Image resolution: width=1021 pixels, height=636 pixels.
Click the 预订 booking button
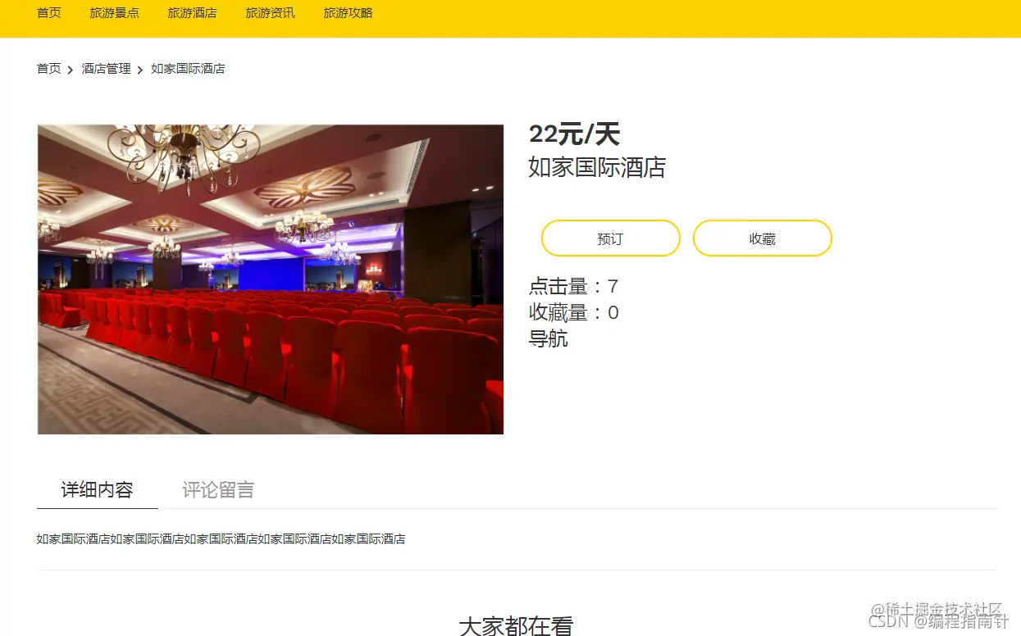click(x=611, y=238)
